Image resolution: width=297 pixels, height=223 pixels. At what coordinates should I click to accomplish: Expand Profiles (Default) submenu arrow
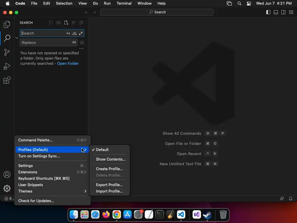point(85,150)
